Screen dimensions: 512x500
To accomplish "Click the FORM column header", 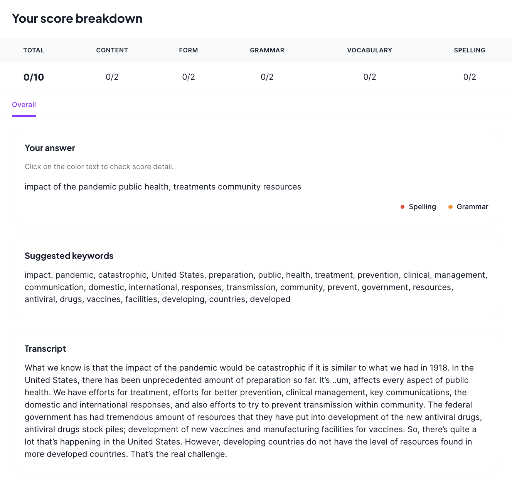I will point(189,50).
